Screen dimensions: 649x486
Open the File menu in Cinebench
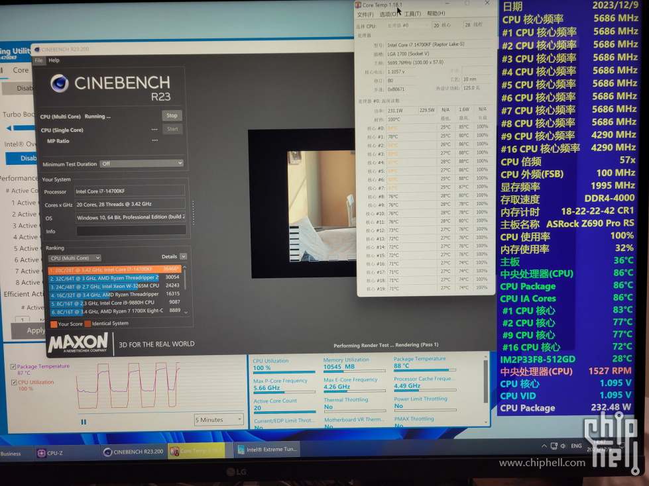(38, 60)
